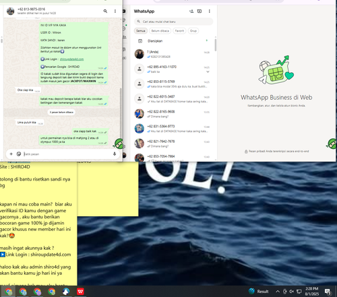
Task: Click the conversation pane scrollbar
Action: pyautogui.click(x=121, y=112)
